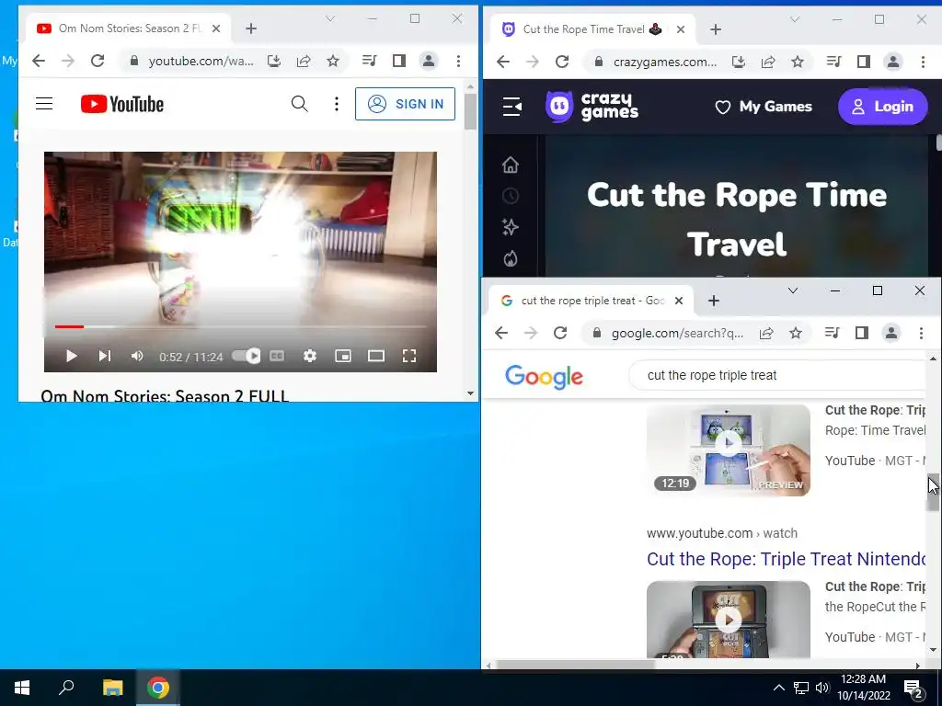Image resolution: width=942 pixels, height=706 pixels.
Task: Click google.com/search address bar
Action: [677, 333]
